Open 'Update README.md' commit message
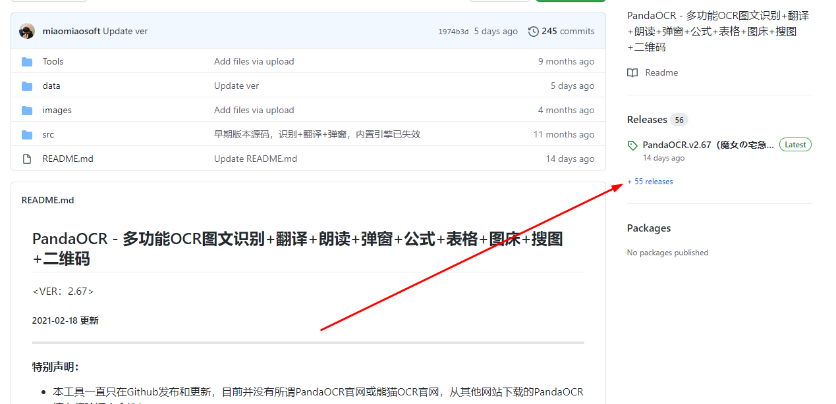 [256, 159]
